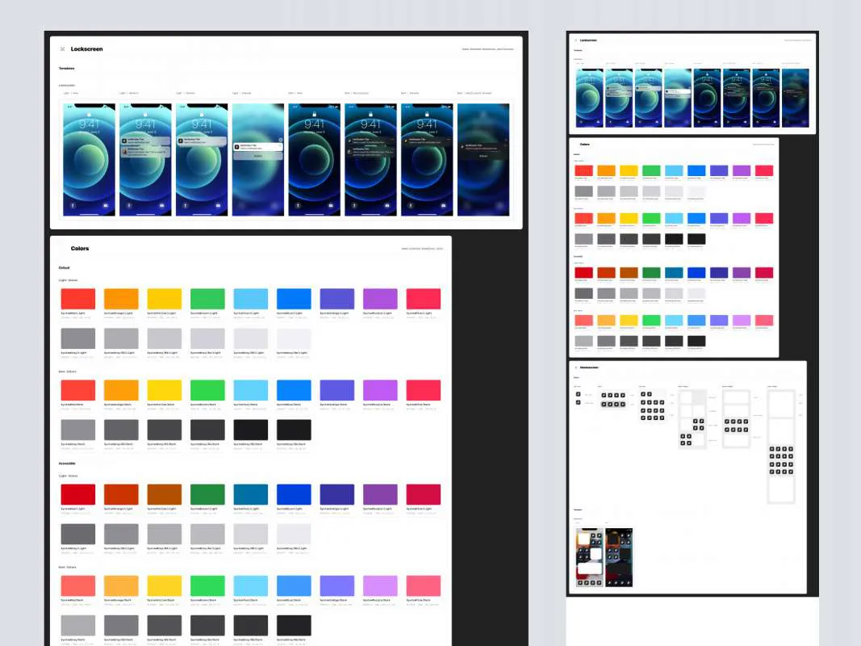Click the template variant label above the fourth lockscreen
The height and width of the screenshot is (646, 861).
[x=241, y=92]
